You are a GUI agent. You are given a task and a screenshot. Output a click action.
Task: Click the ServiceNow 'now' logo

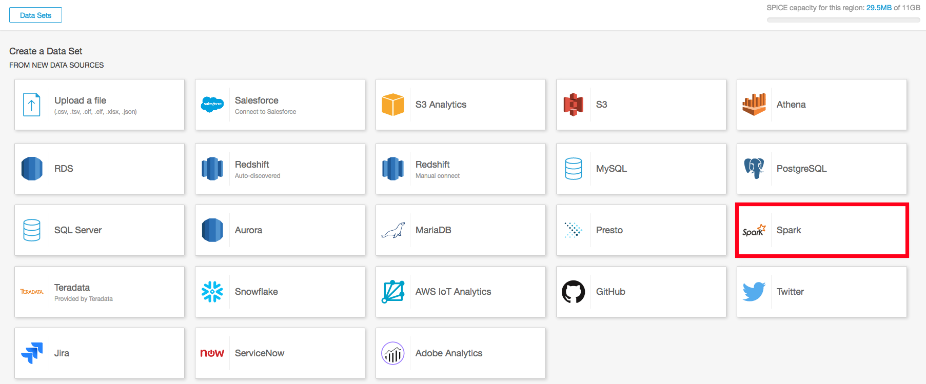coord(212,353)
